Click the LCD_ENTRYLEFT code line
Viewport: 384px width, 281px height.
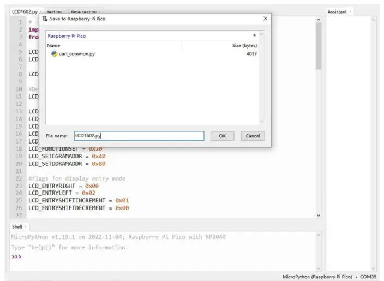coord(62,193)
